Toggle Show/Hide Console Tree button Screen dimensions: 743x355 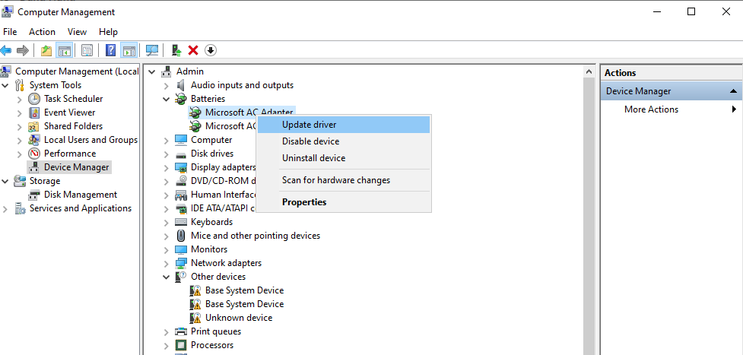pyautogui.click(x=65, y=50)
